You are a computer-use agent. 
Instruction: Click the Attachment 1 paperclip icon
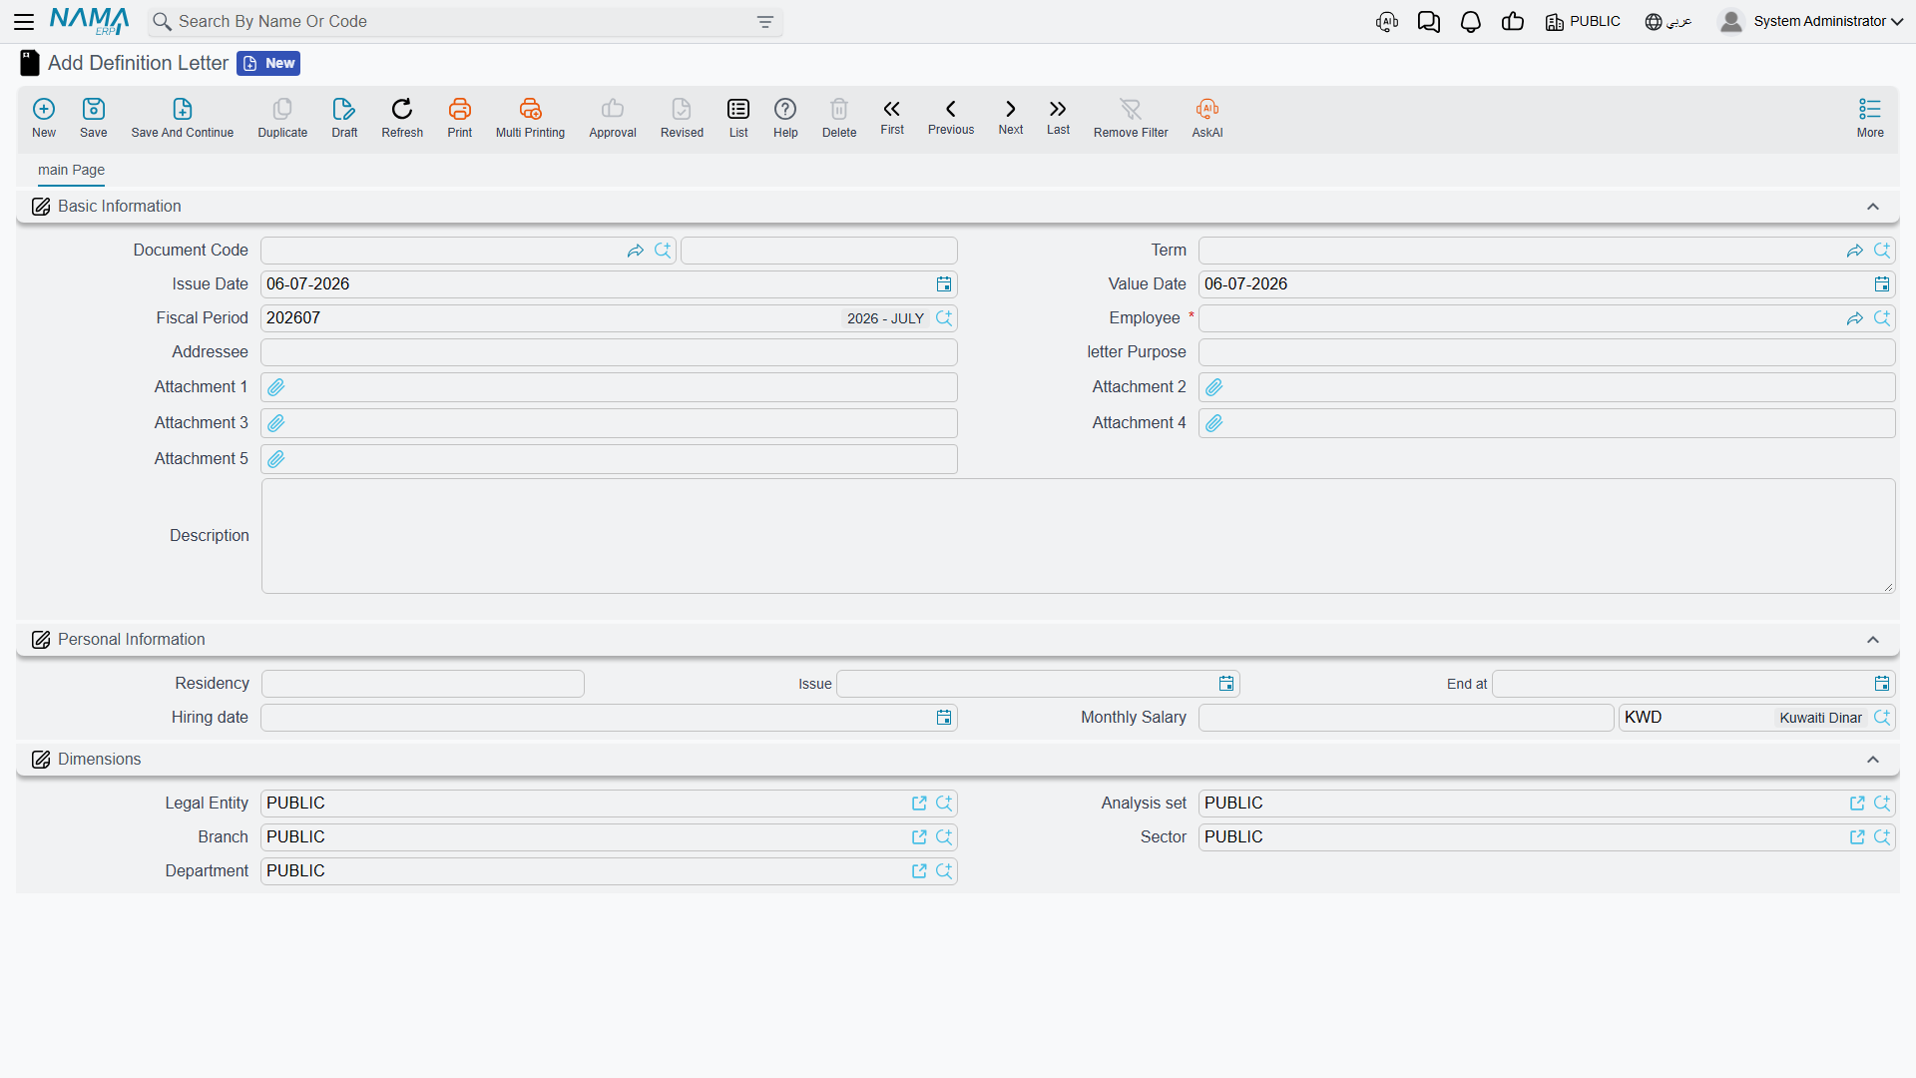(x=276, y=387)
